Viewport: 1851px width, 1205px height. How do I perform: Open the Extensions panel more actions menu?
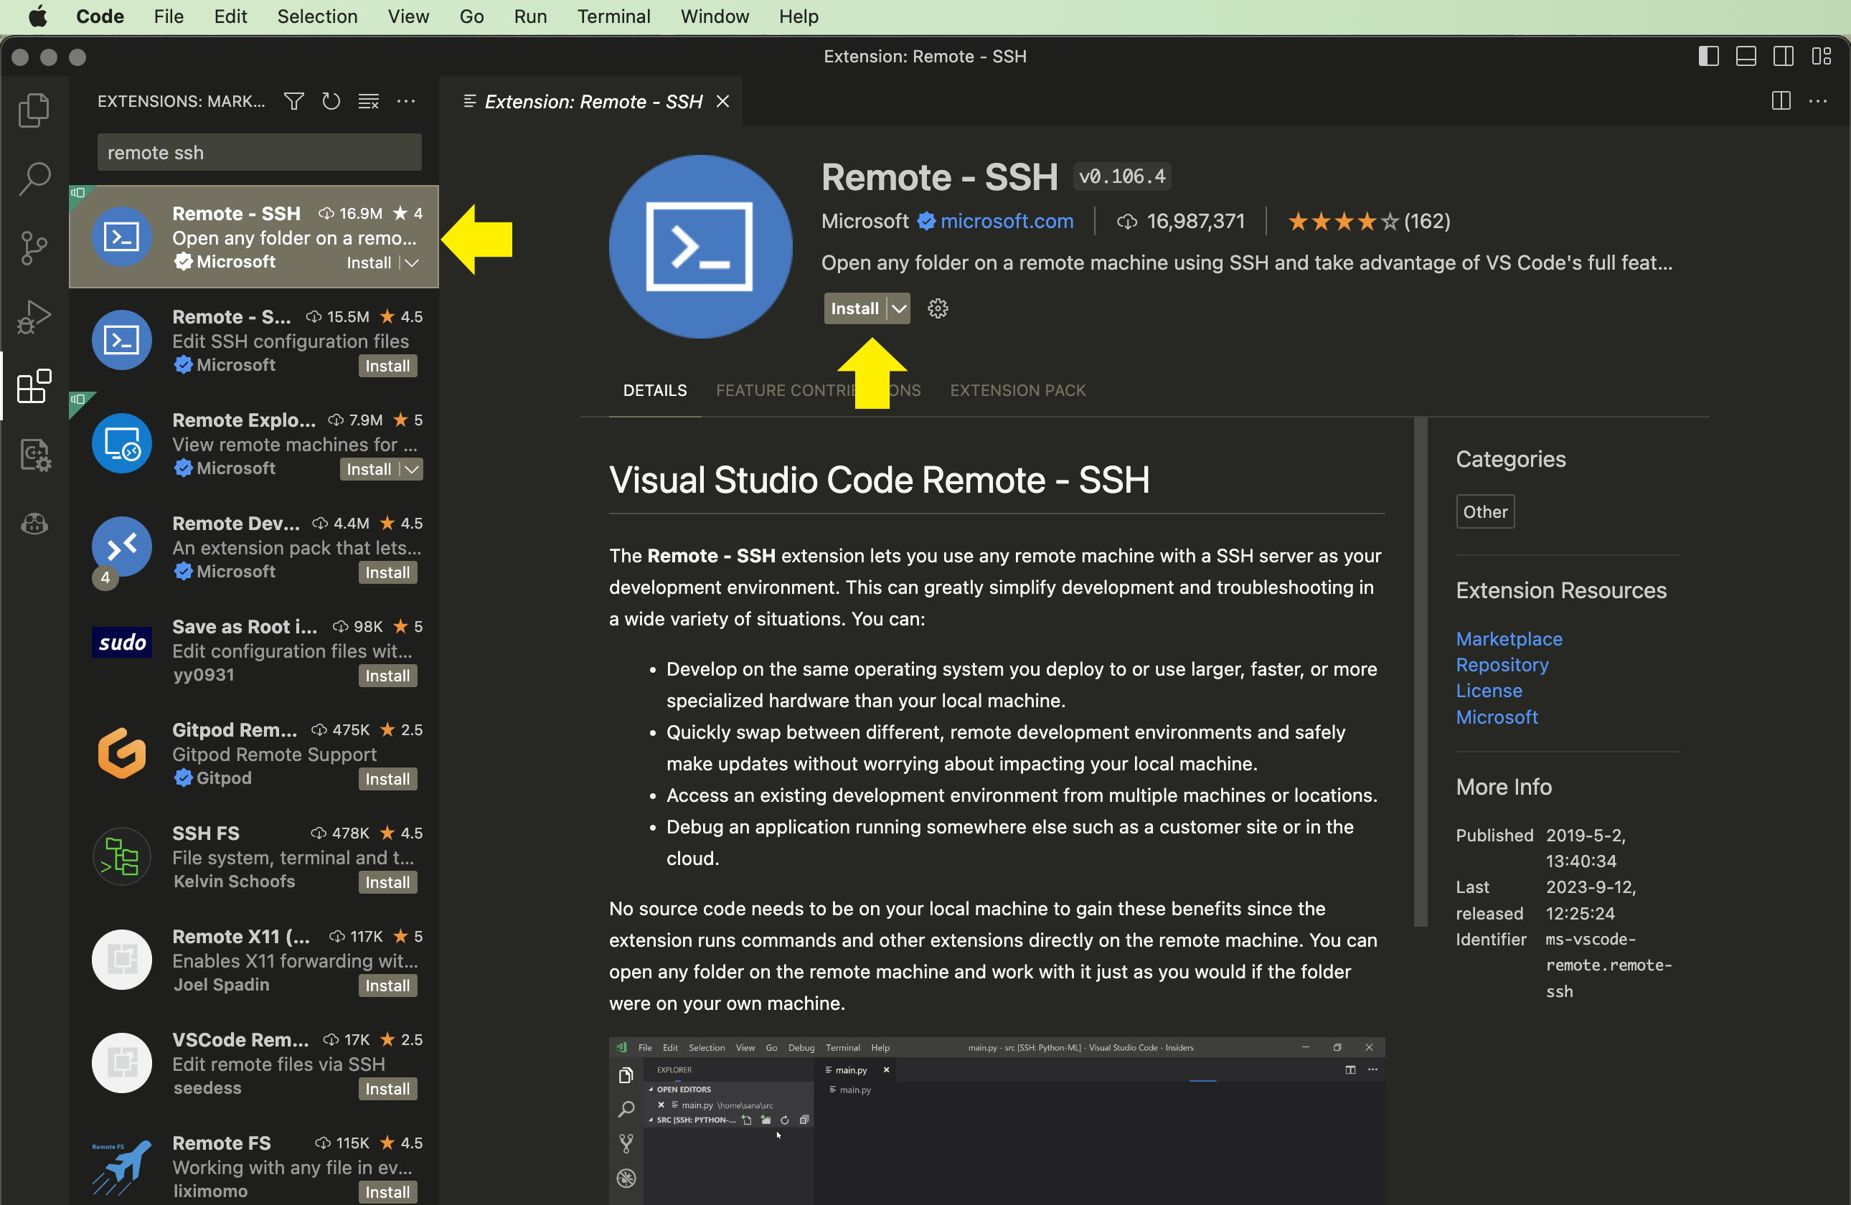click(406, 102)
